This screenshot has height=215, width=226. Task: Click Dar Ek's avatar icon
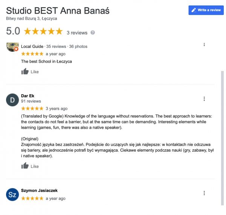pyautogui.click(x=12, y=100)
